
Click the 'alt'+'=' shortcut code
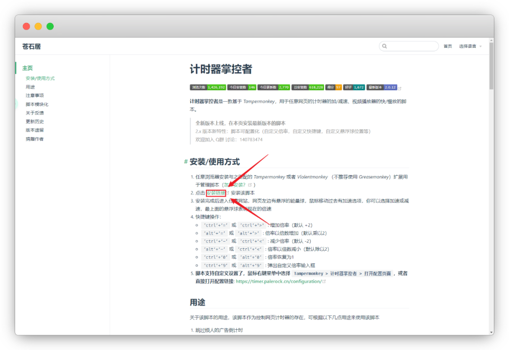point(214,233)
